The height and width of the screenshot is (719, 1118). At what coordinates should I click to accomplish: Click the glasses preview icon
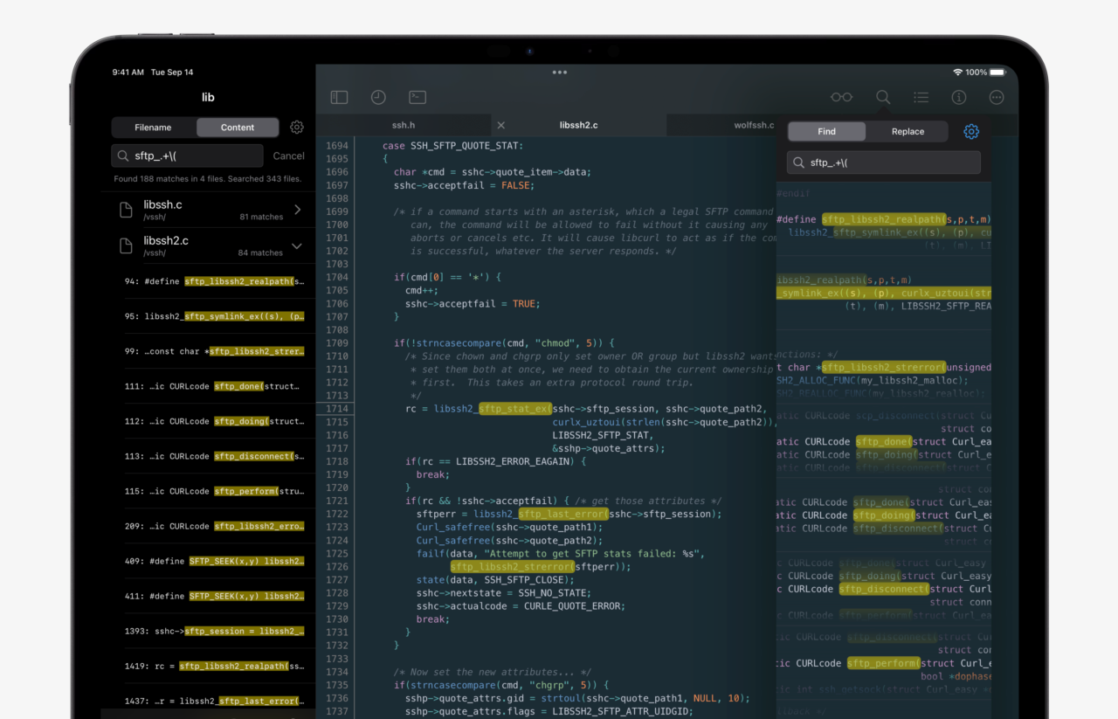[x=840, y=97]
